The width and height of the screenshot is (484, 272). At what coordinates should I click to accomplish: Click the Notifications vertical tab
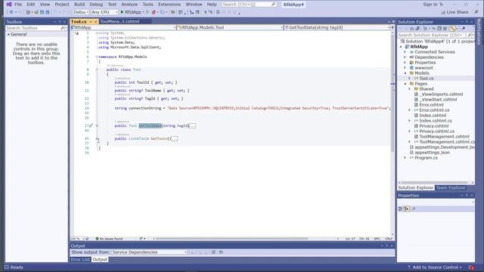click(479, 32)
